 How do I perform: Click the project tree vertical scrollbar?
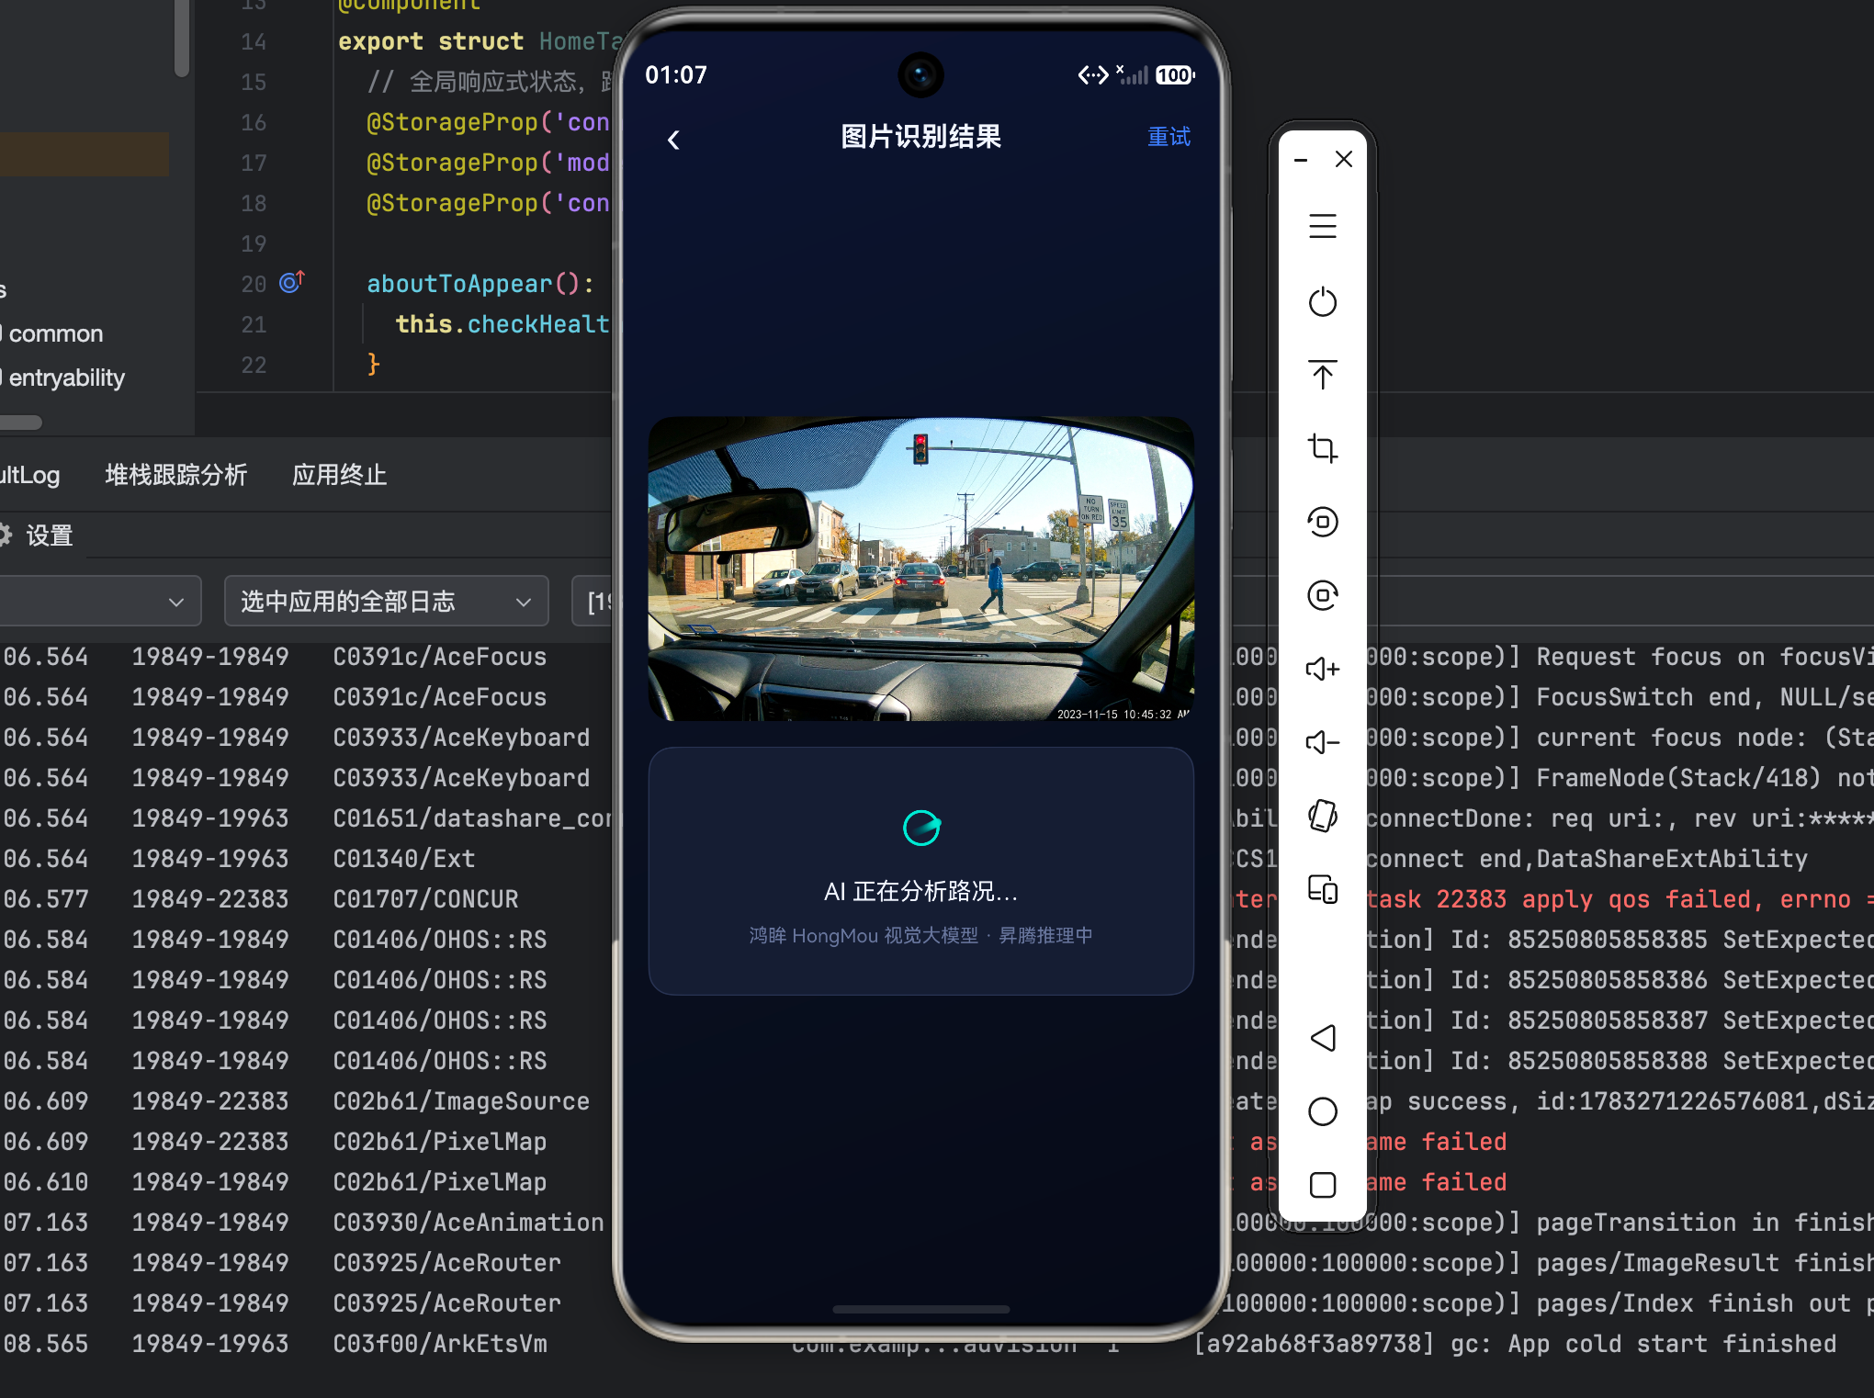(182, 37)
